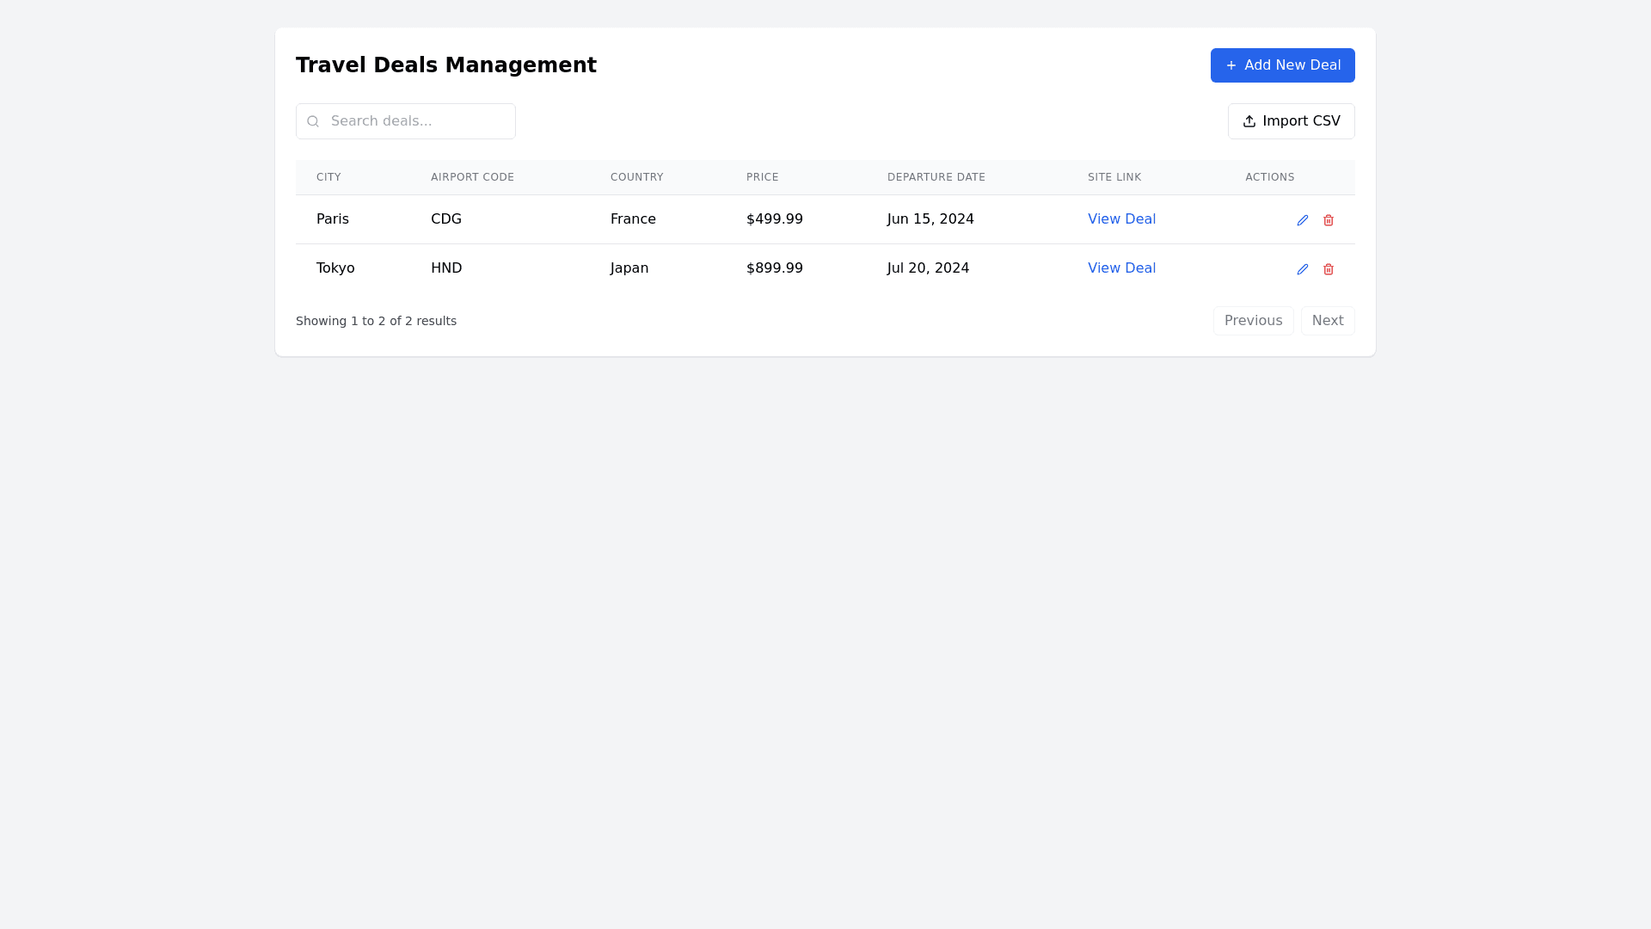This screenshot has width=1651, height=929.
Task: Click the magnifier icon in search box
Action: pyautogui.click(x=313, y=121)
